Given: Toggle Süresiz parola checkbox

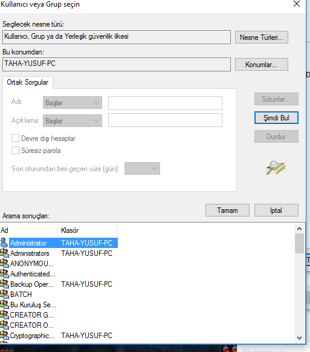Looking at the screenshot, I should pyautogui.click(x=15, y=151).
